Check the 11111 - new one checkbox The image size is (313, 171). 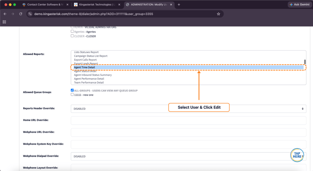[x=72, y=94]
